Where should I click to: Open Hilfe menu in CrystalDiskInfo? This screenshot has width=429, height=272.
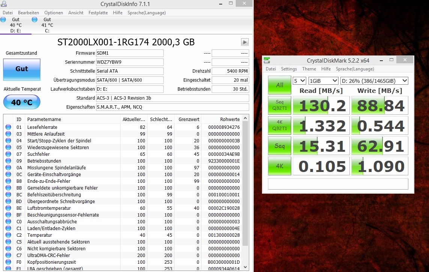pos(117,13)
